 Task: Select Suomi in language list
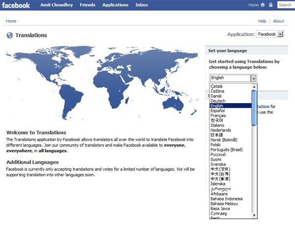click(231, 160)
